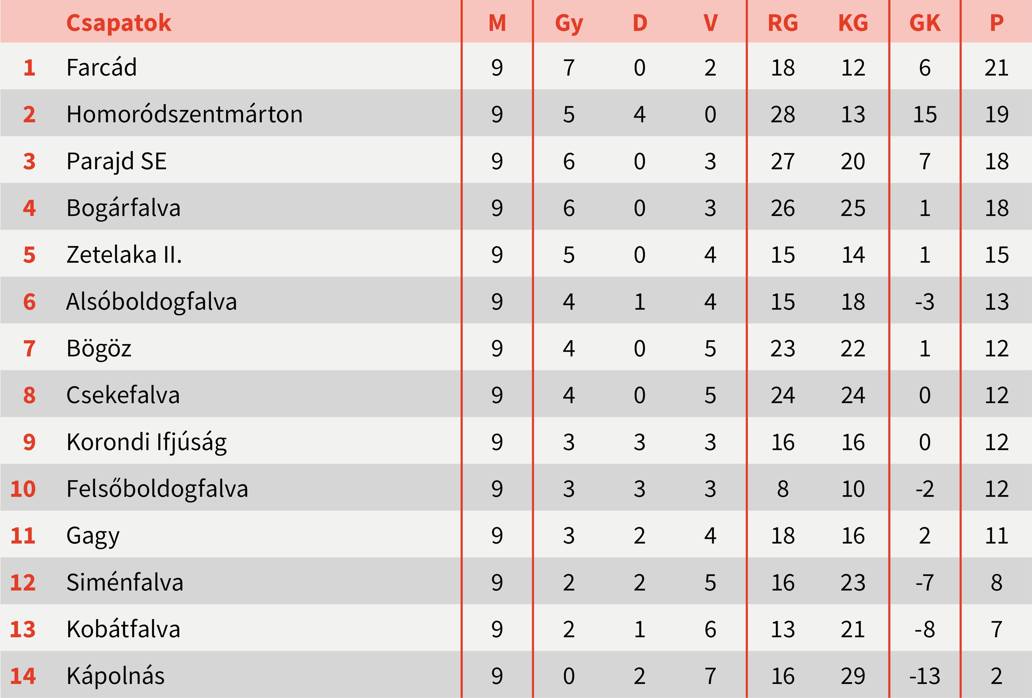Click the P points column header

tap(997, 23)
